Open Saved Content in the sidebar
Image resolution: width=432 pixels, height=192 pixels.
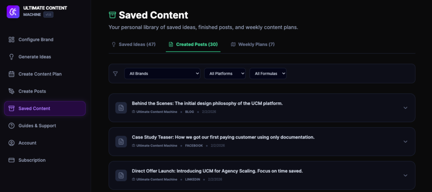pyautogui.click(x=45, y=109)
